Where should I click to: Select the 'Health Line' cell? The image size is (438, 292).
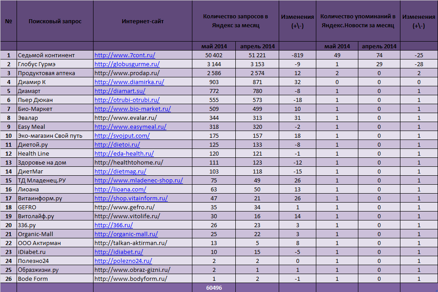(55, 153)
